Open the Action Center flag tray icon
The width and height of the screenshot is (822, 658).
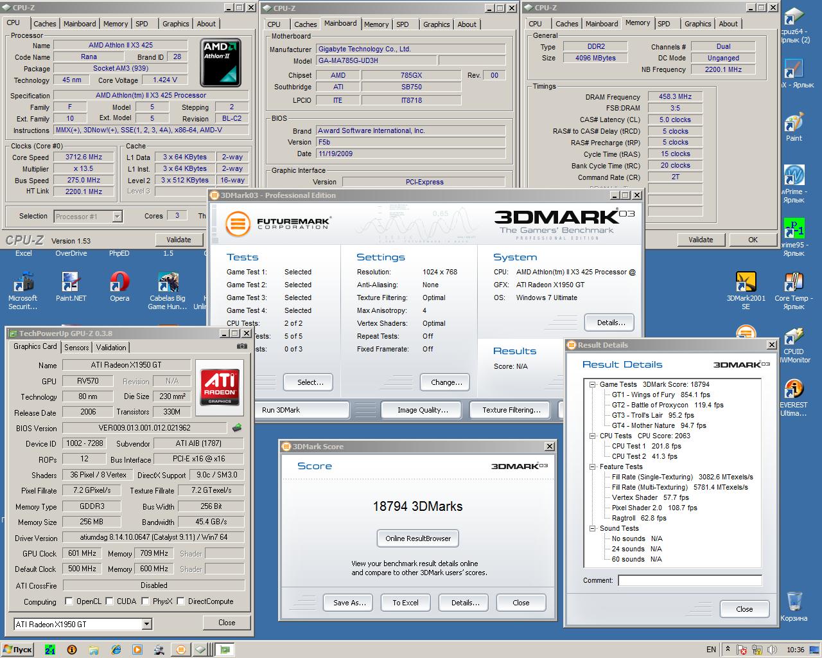(742, 650)
